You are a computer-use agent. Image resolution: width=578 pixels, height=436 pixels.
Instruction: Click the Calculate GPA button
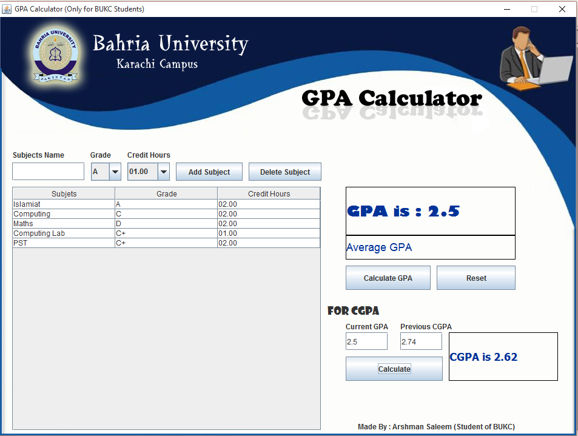[x=388, y=278]
